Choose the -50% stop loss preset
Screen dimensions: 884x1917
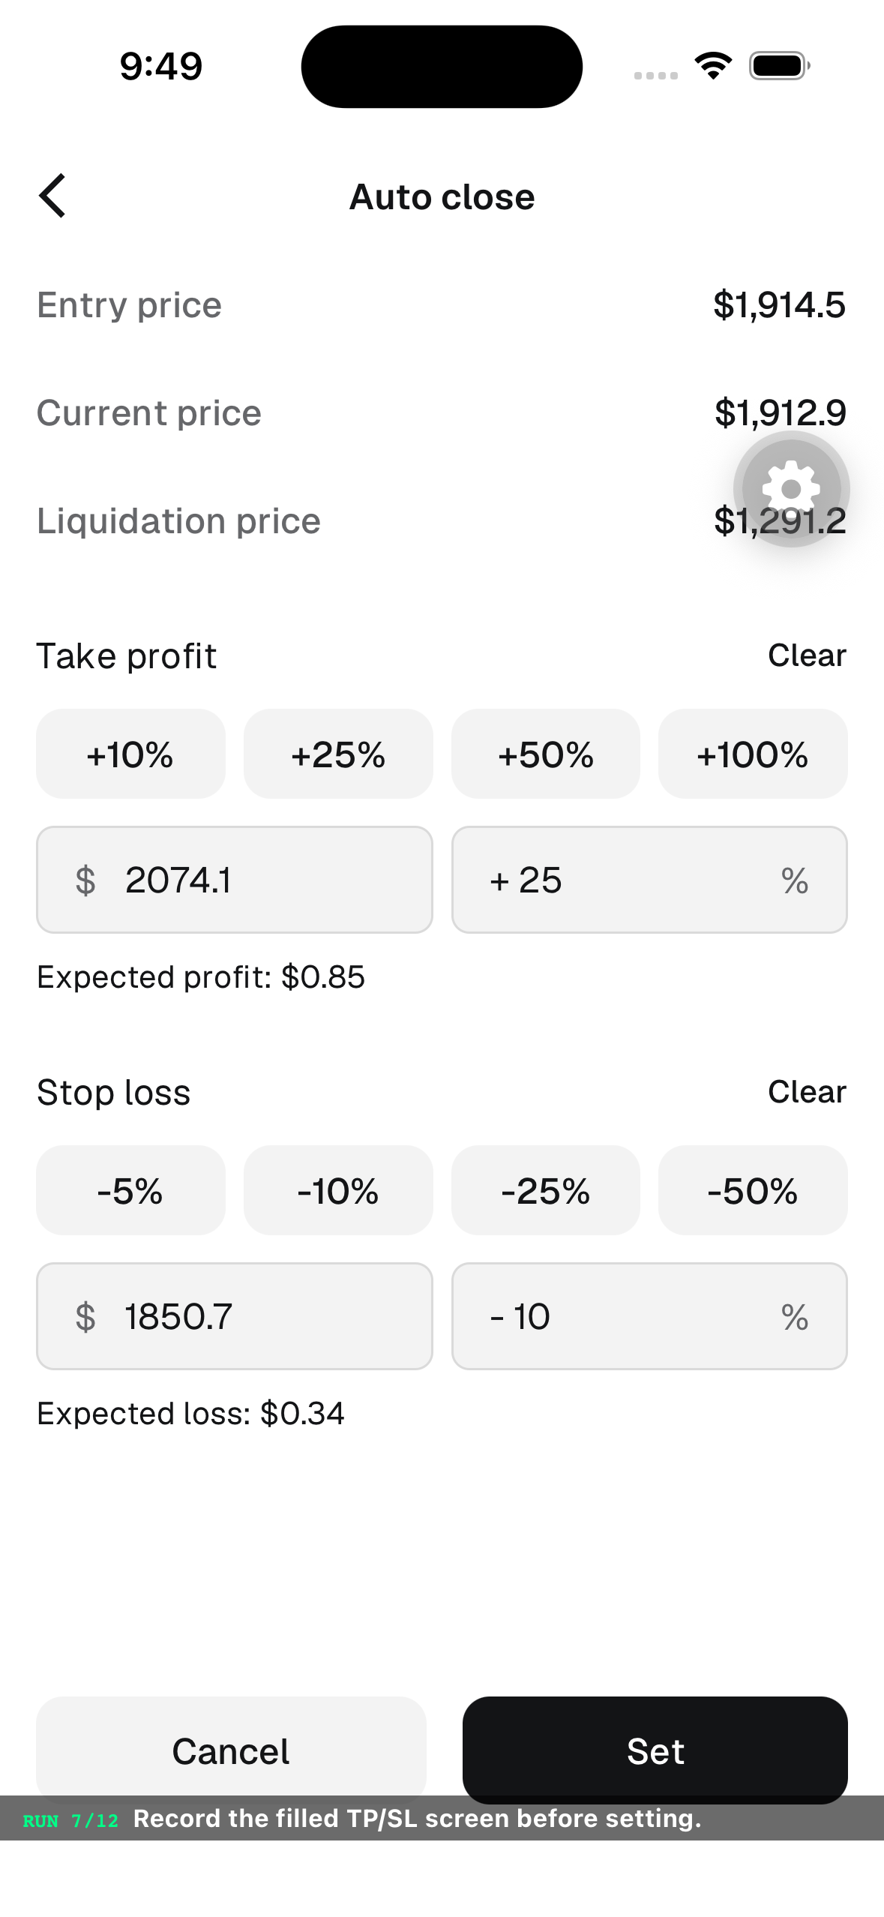pos(753,1190)
